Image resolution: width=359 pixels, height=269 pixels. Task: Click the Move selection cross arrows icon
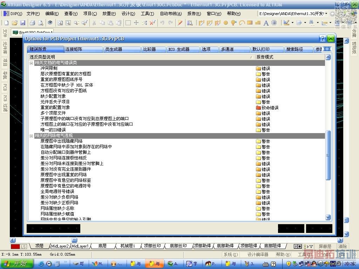[136, 23]
